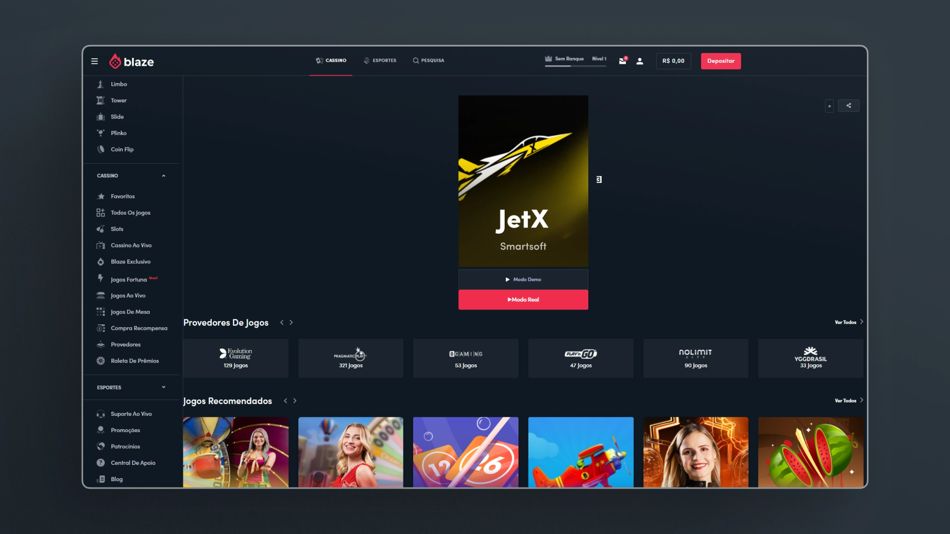Click the Provedores sidebar icon
Screen dimensions: 950x534
pyautogui.click(x=100, y=345)
